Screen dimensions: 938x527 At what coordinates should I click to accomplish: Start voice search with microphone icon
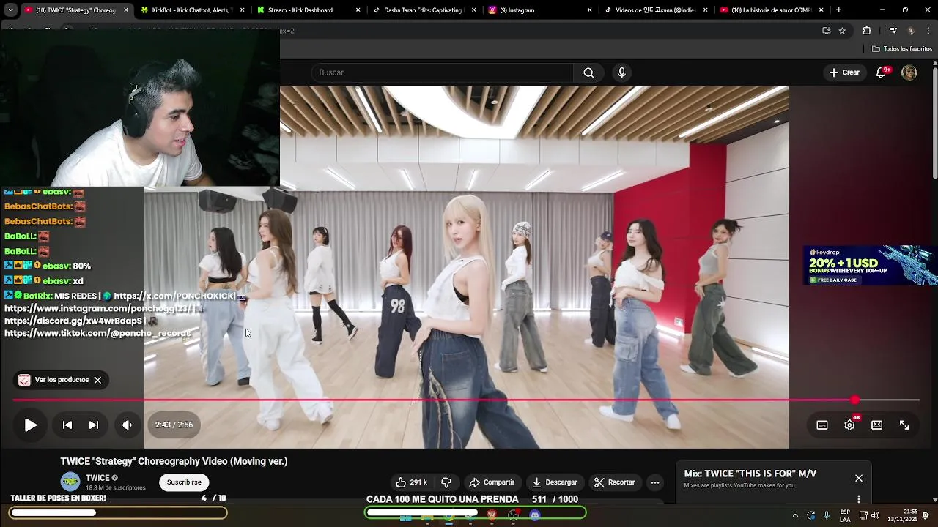pos(621,72)
